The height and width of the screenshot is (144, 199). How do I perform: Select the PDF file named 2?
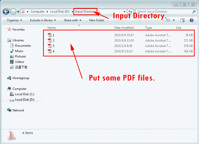click(x=54, y=41)
